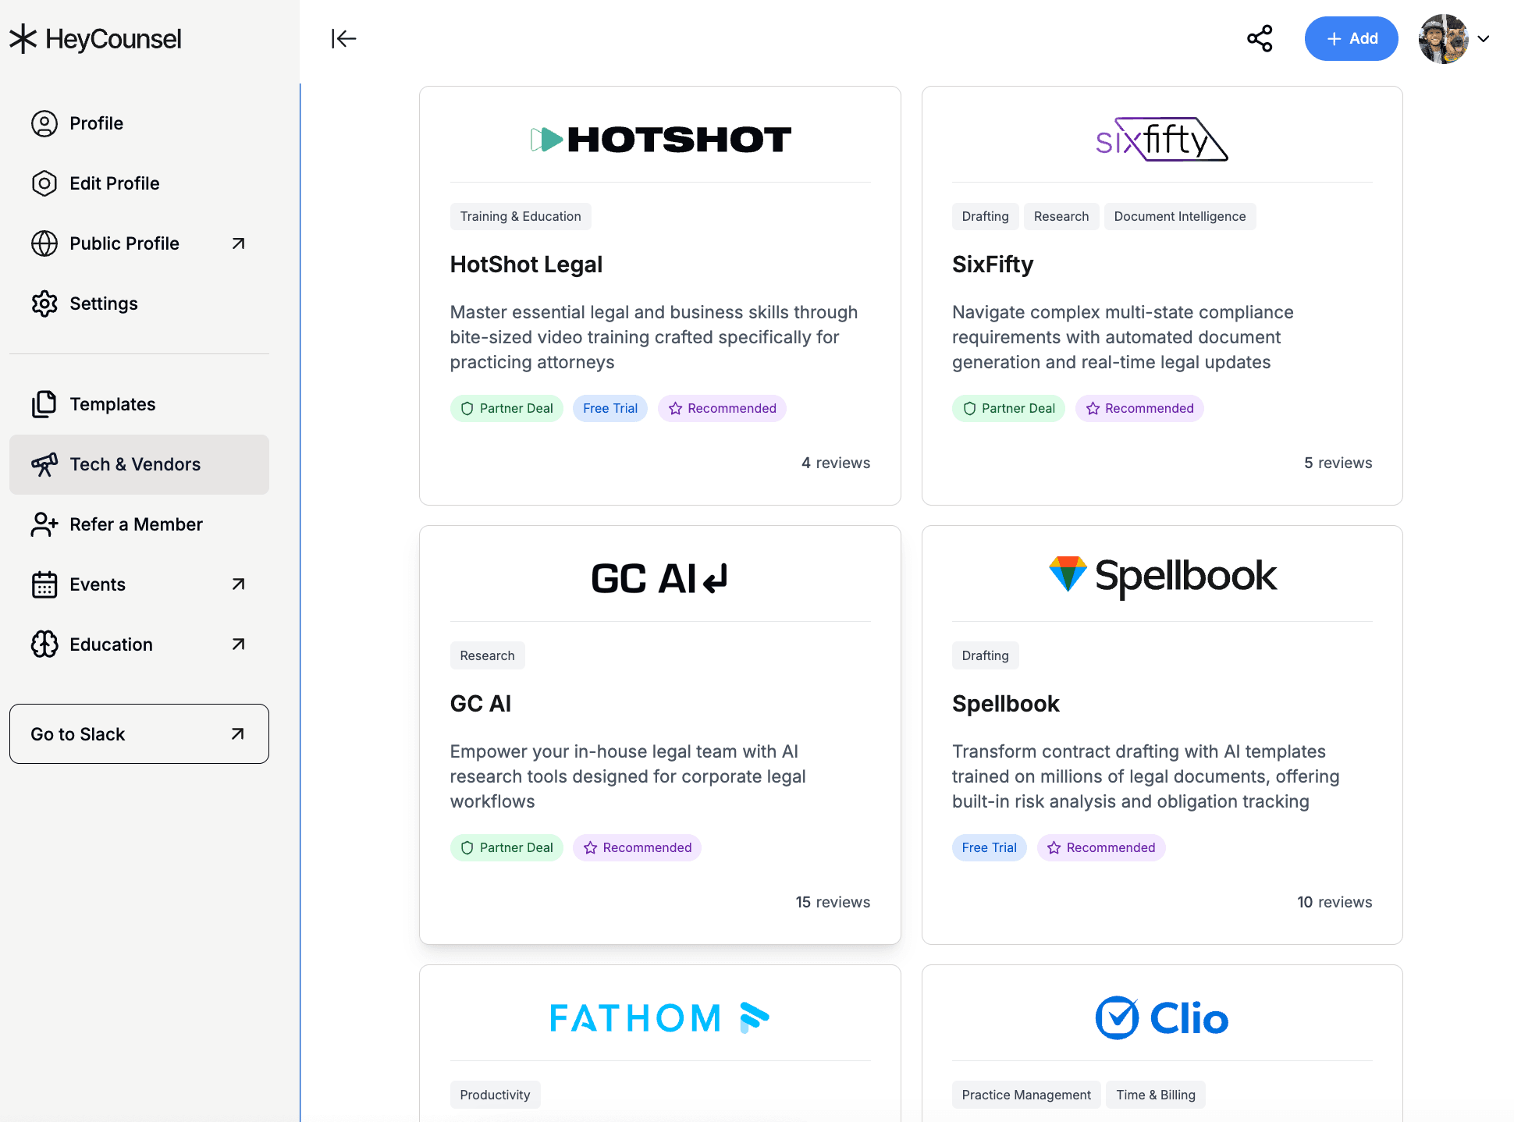Click the Go to Slack button
This screenshot has width=1514, height=1122.
point(139,734)
